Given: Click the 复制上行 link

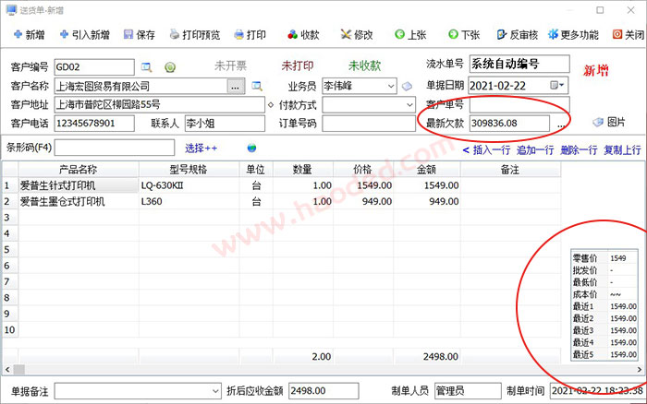Looking at the screenshot, I should [623, 150].
